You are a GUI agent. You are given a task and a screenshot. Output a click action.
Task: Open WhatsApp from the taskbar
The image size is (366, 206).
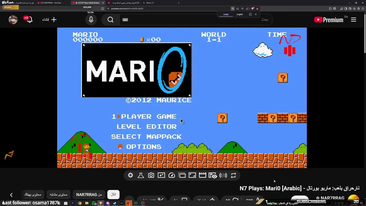coord(94,203)
